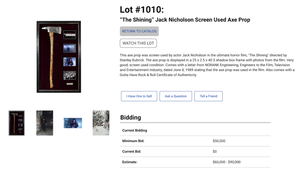Click the $50,000 minimum bid value
The image size is (297, 169).
click(x=219, y=141)
